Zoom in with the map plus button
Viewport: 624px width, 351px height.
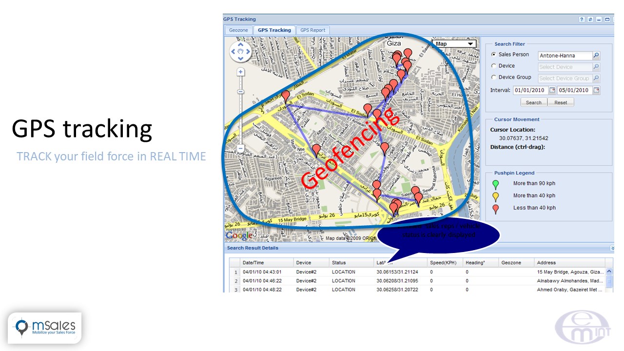click(240, 72)
